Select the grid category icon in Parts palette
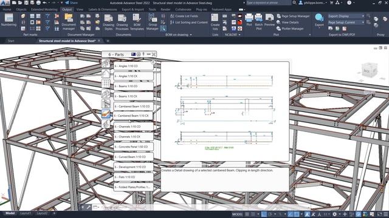 coord(106,84)
